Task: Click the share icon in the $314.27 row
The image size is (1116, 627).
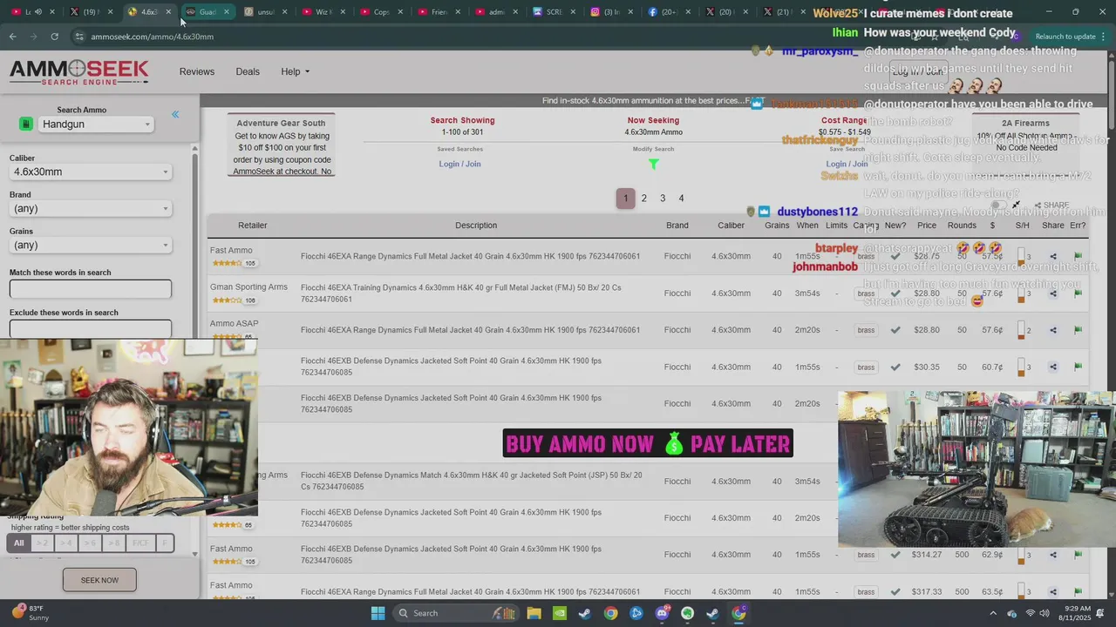Action: 1053,555
